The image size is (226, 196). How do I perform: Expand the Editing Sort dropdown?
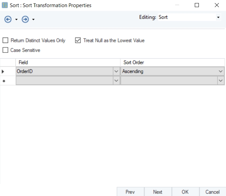218,17
